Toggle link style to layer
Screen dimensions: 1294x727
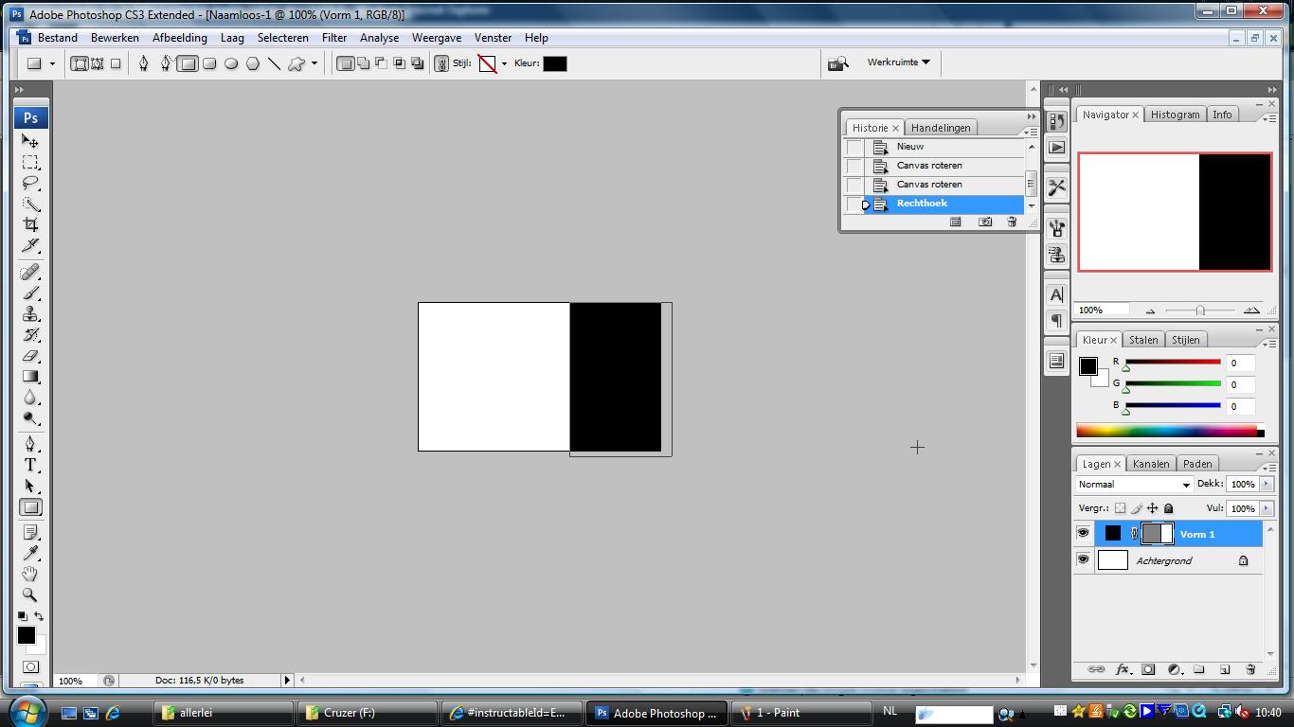click(441, 63)
